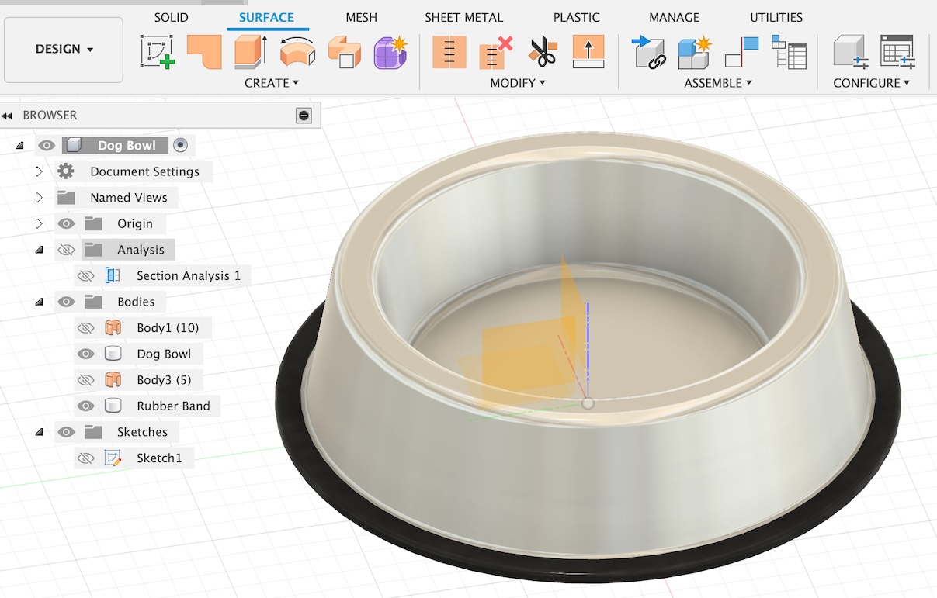Choose the Revolve tool icon
This screenshot has height=598, width=937.
tap(297, 52)
